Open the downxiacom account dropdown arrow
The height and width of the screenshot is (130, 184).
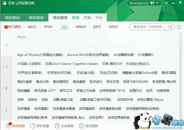click(x=157, y=3)
